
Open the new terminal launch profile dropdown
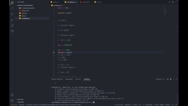pos(165,79)
